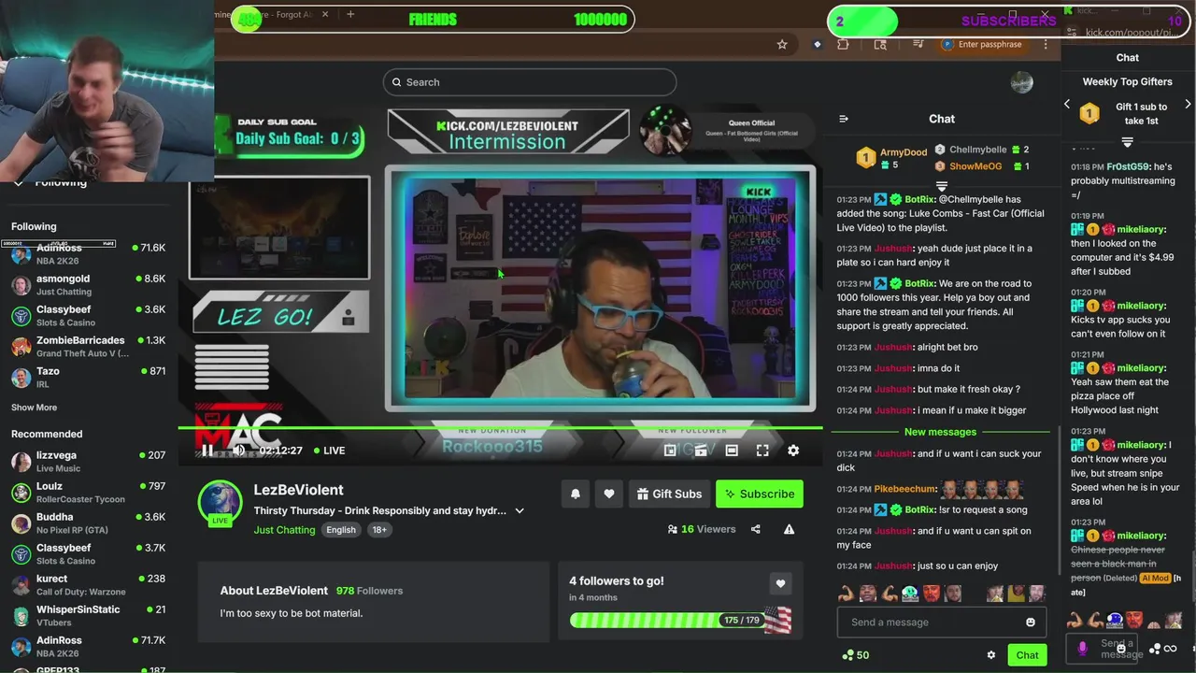This screenshot has height=673, width=1196.
Task: Open browser extensions puzzle icon
Action: (x=843, y=44)
